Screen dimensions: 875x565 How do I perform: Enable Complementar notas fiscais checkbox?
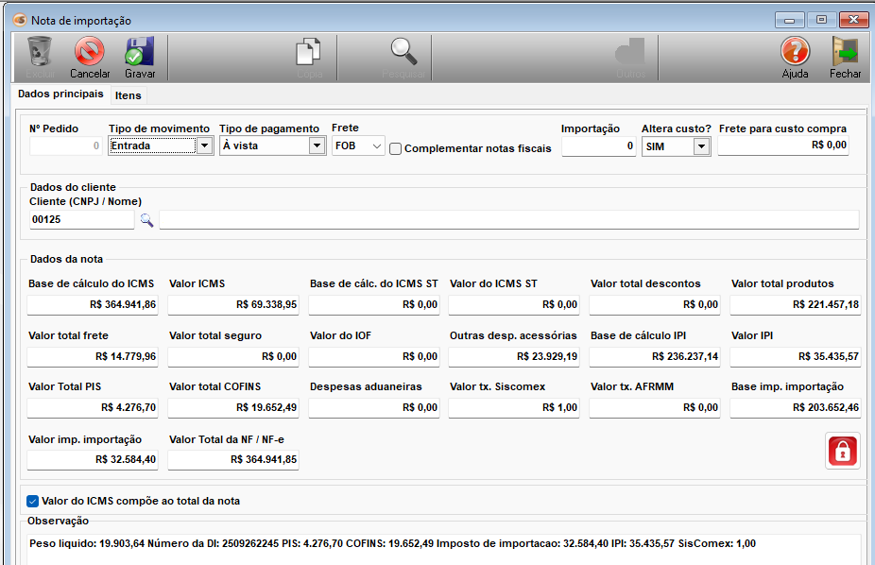396,148
